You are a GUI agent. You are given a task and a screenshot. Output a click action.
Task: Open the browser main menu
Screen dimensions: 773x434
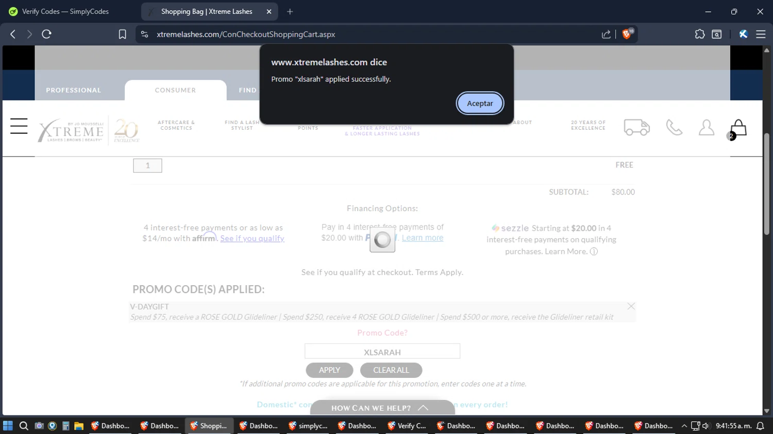(761, 34)
